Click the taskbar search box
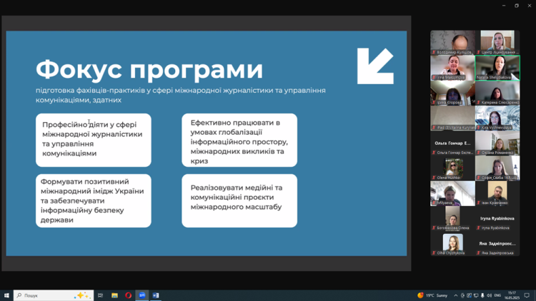This screenshot has width=536, height=301. point(54,295)
